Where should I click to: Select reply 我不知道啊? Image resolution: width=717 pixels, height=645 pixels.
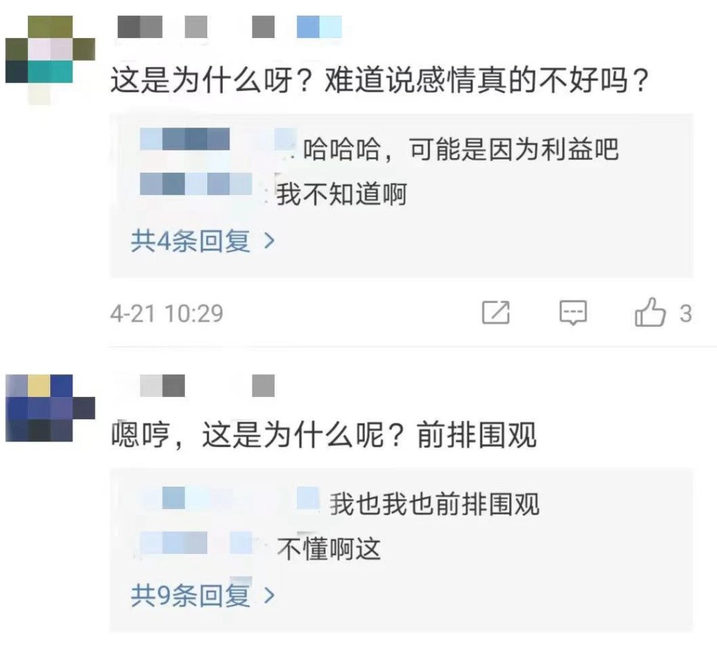341,193
